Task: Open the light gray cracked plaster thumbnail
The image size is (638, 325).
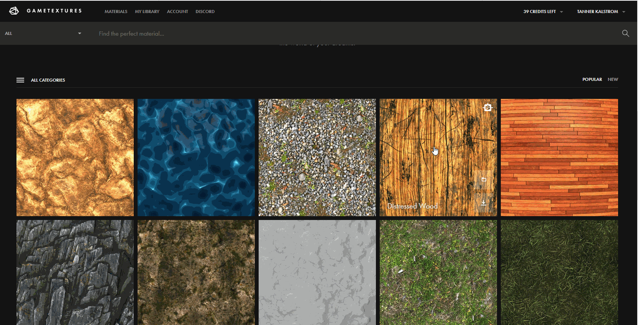Action: (317, 272)
